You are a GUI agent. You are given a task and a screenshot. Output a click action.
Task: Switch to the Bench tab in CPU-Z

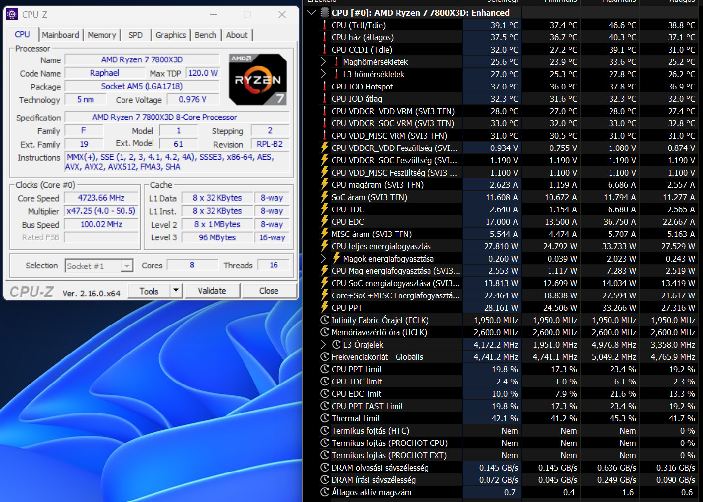point(206,35)
